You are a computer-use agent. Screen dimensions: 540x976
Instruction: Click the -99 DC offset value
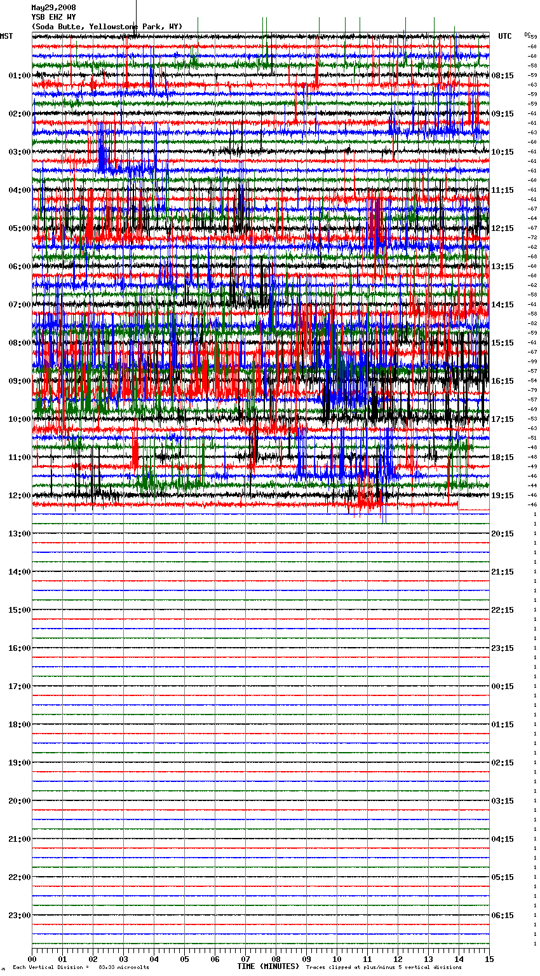532,361
